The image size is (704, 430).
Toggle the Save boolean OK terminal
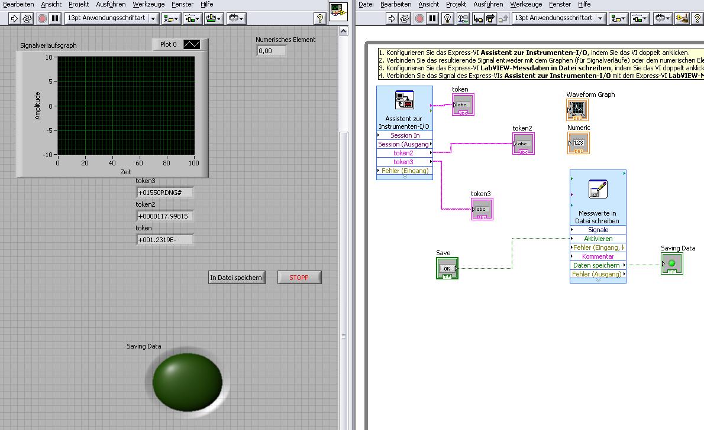[447, 268]
